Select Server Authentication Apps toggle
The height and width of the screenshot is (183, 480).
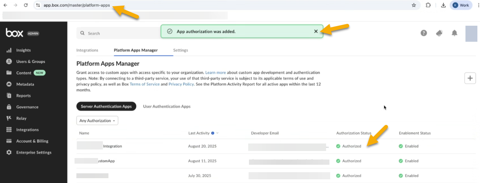(106, 106)
